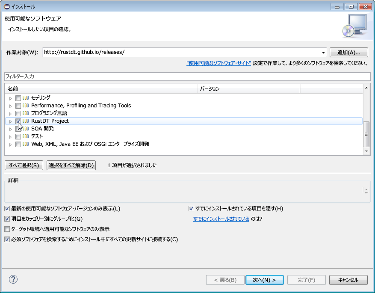This screenshot has width=375, height=293.
Task: Click the category icon beside プログラミング言語
Action: click(26, 113)
